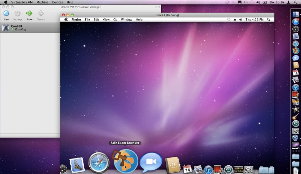Open iTunes in the ConSEB guest dock
The height and width of the screenshot is (174, 301).
(208, 170)
